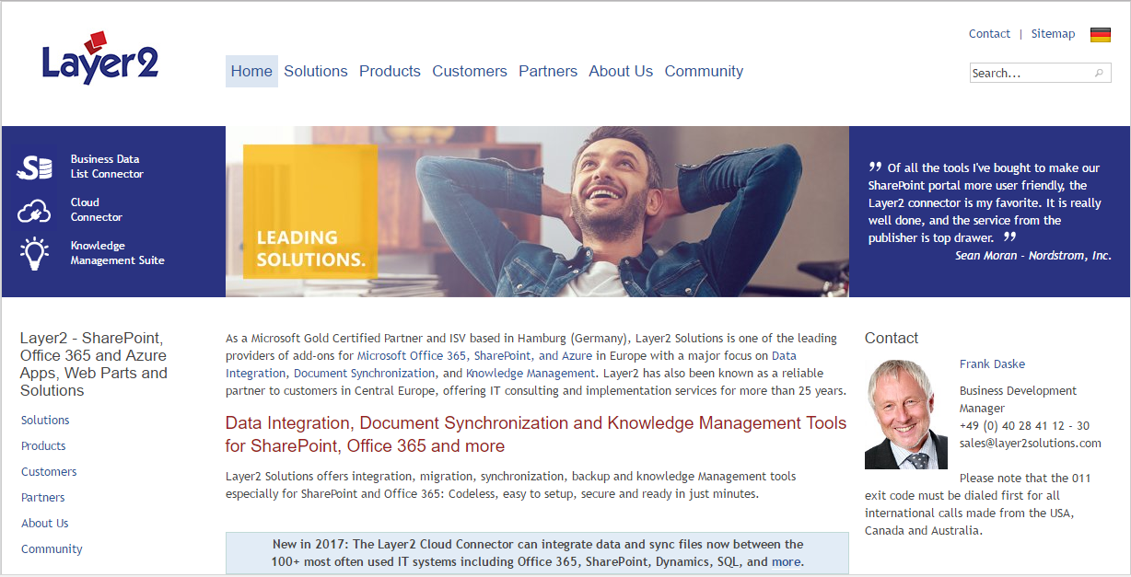
Task: Click the 'more' link in the 2017 announcement
Action: coord(787,562)
